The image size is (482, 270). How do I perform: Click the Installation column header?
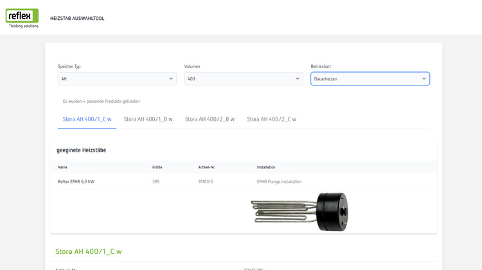coord(266,167)
